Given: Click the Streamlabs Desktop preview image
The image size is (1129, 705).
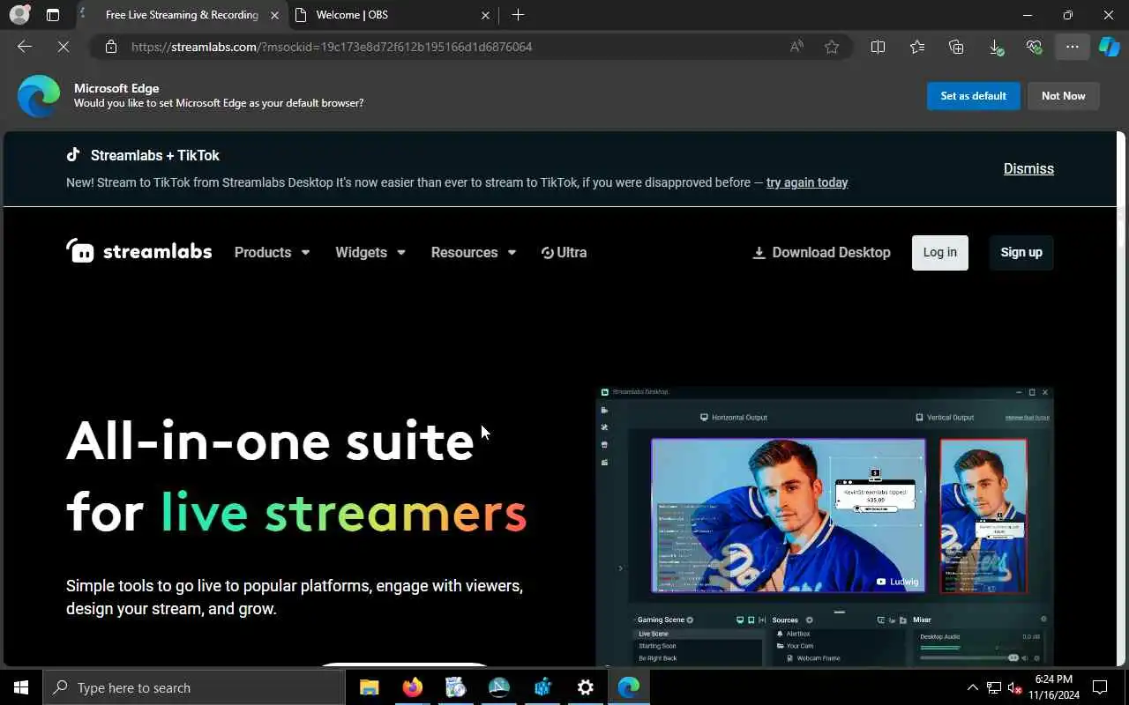Looking at the screenshot, I should click(x=826, y=526).
